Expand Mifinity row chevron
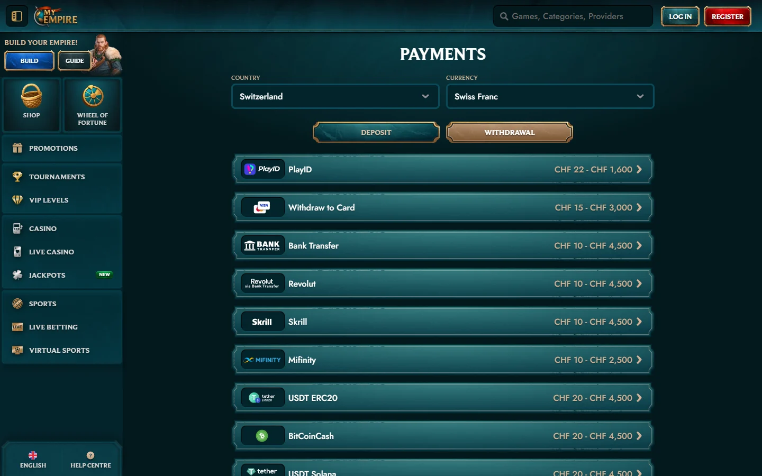 (639, 360)
